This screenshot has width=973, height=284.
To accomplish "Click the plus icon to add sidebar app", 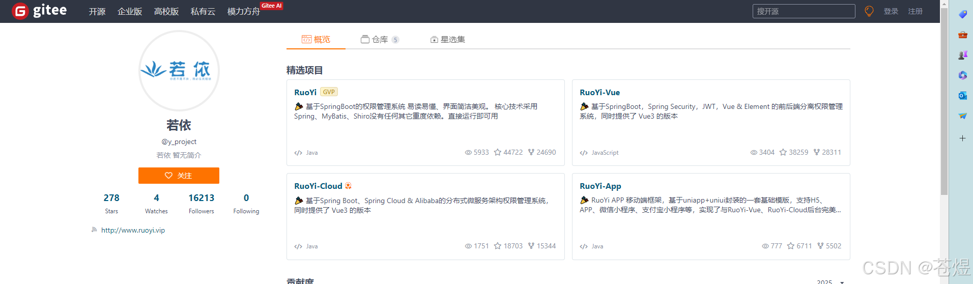I will point(962,138).
